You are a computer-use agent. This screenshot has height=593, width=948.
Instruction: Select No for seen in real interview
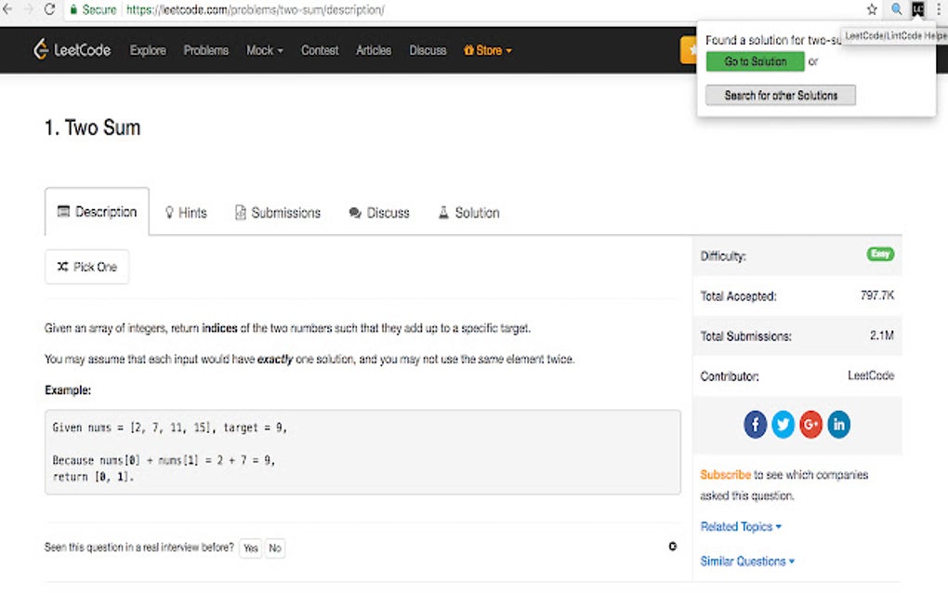[x=274, y=547]
